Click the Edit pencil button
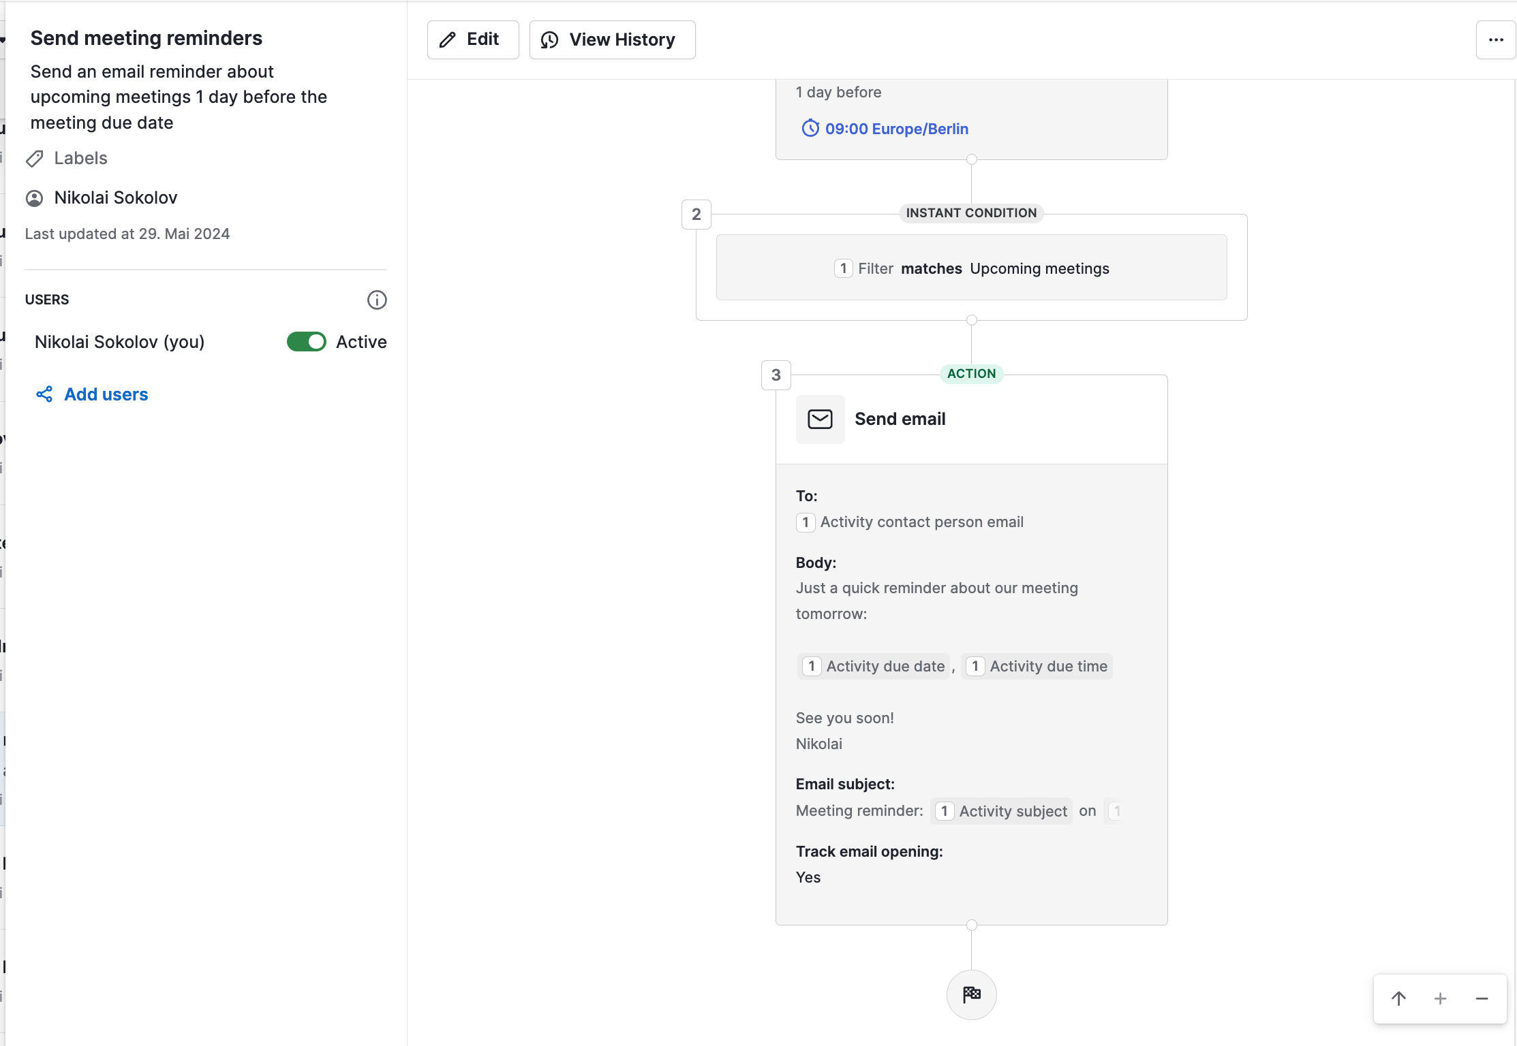Image resolution: width=1517 pixels, height=1046 pixels. (x=472, y=39)
